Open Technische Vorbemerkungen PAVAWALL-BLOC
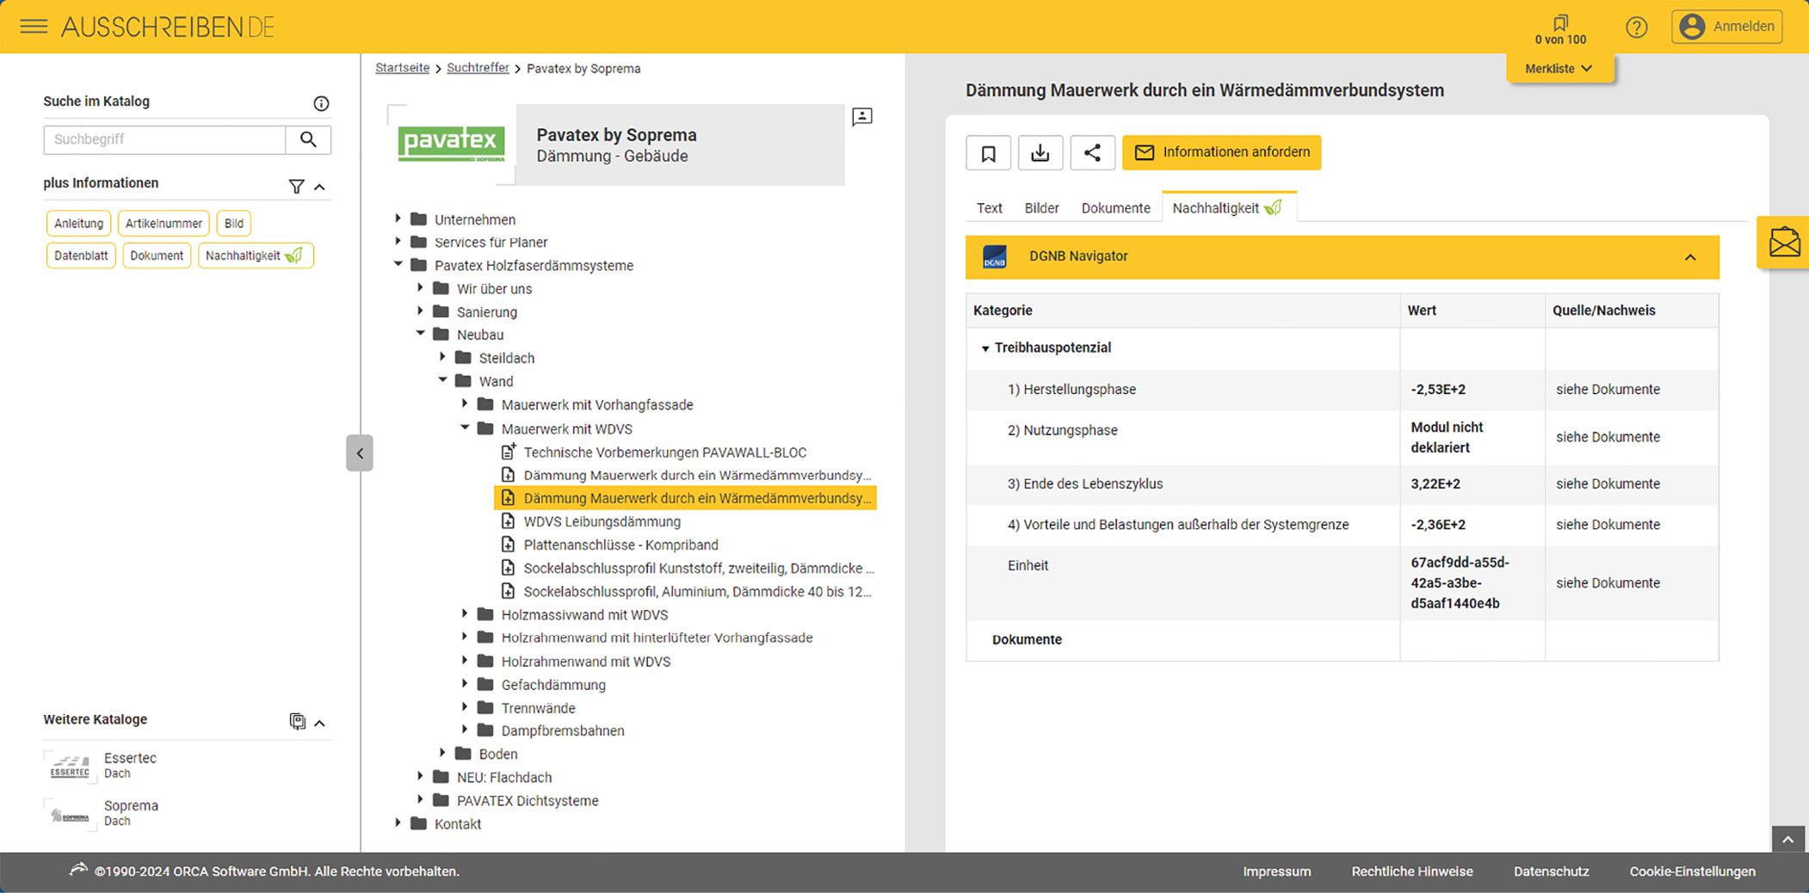This screenshot has width=1809, height=893. (664, 452)
